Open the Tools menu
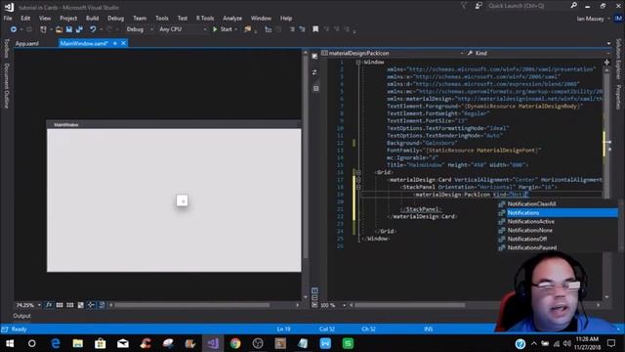The height and width of the screenshot is (352, 625). click(x=162, y=19)
